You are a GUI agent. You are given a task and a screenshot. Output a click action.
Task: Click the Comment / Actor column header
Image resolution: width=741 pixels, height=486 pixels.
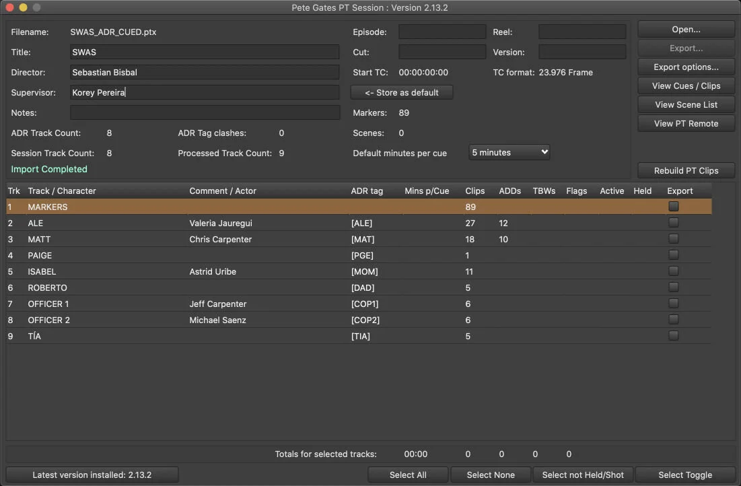click(x=223, y=191)
